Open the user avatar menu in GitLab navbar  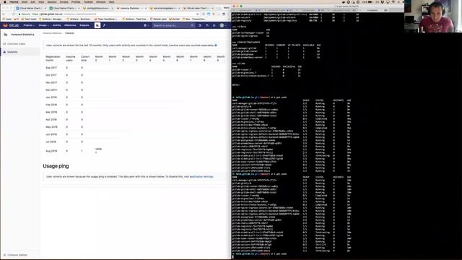click(222, 25)
